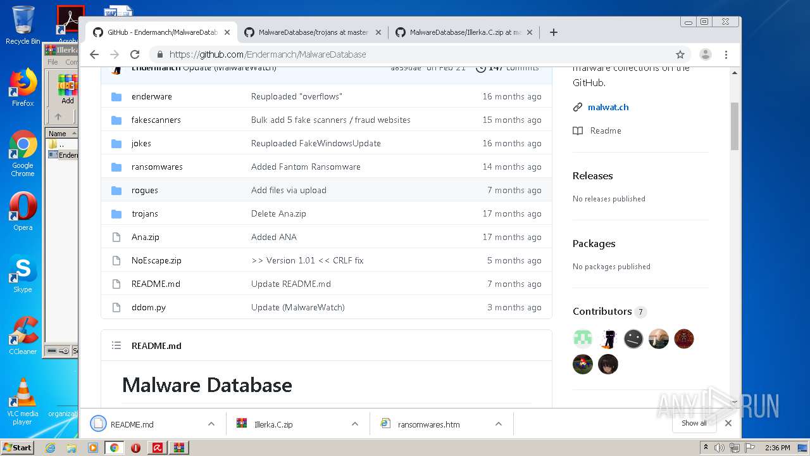The image size is (810, 456).
Task: Click the page vertical scrollbar
Action: [735, 127]
